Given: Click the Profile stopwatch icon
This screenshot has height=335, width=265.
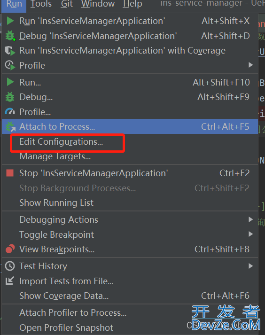Looking at the screenshot, I should pos(10,65).
